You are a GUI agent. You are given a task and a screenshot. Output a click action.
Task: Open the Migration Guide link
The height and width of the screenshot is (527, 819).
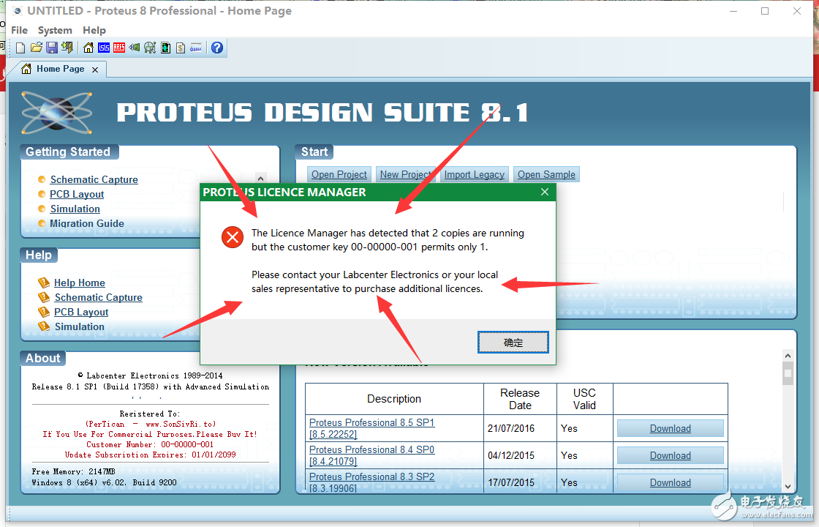(x=87, y=223)
